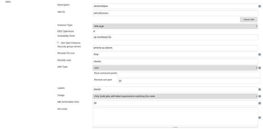Click the Instance Type label
The height and width of the screenshot is (129, 263).
click(65, 25)
